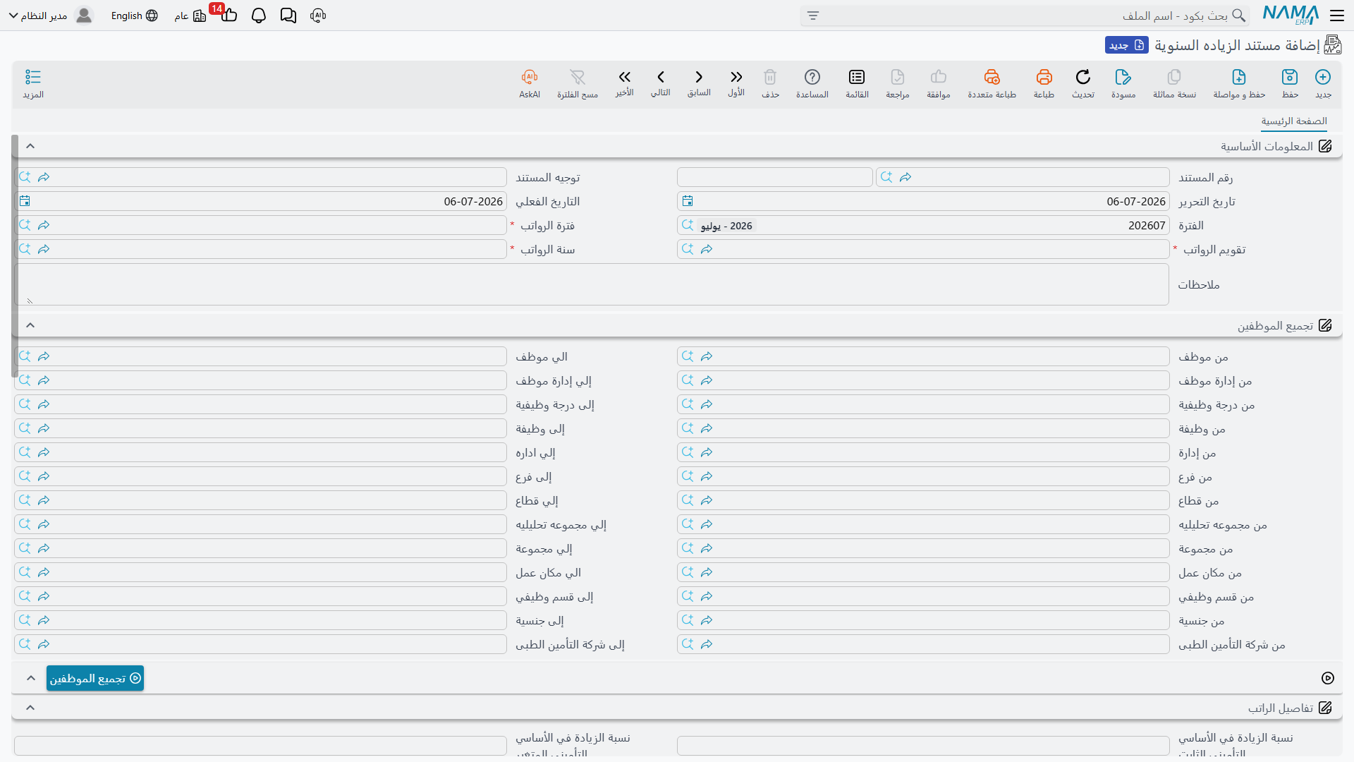Switch language to English
This screenshot has height=762, width=1354.
coord(134,16)
